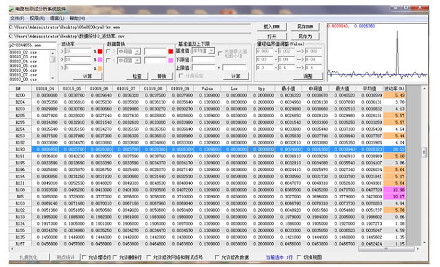Viewport: 440px width, 267px height.
Task: Click the 波动率(%) column header
Action: point(394,89)
